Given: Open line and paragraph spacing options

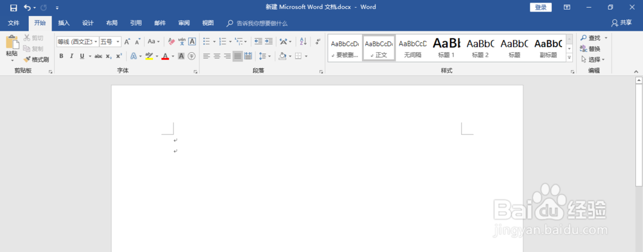Looking at the screenshot, I should [x=262, y=56].
